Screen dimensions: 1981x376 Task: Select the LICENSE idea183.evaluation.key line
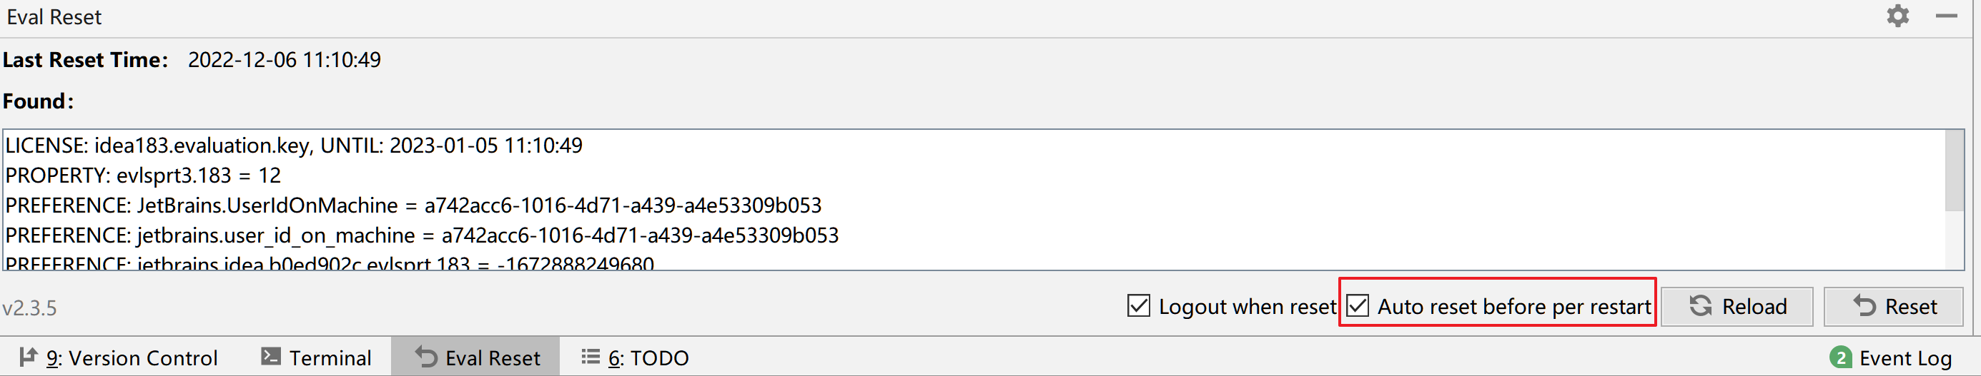click(x=294, y=145)
